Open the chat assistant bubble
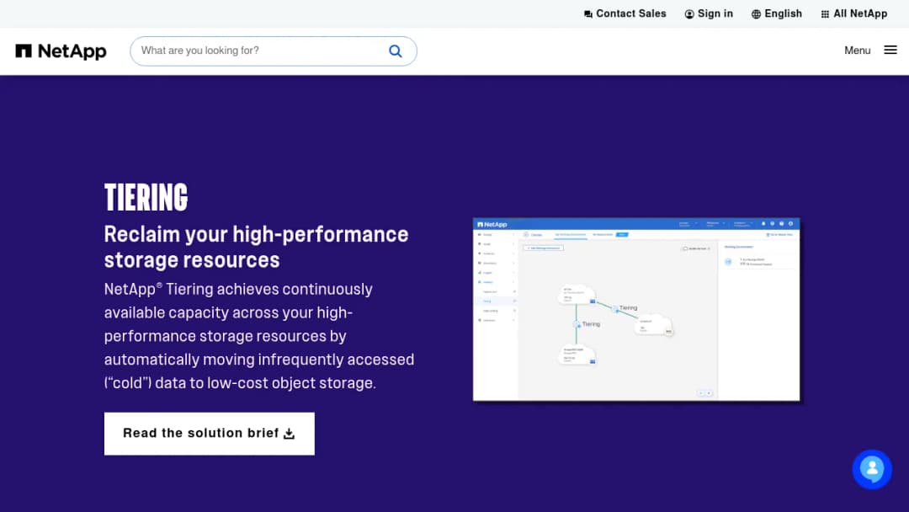909x512 pixels. coord(872,469)
